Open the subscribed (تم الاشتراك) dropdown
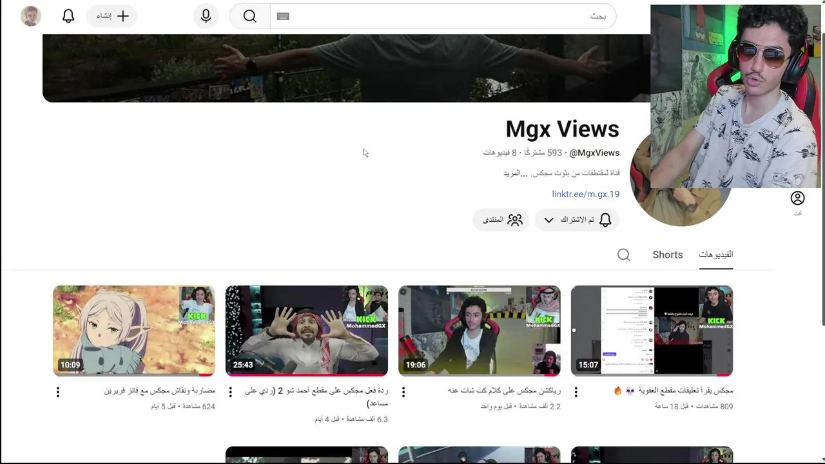Viewport: 825px width, 464px height. [577, 220]
